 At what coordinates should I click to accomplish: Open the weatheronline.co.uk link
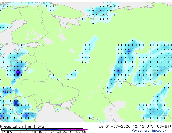pos(149,131)
